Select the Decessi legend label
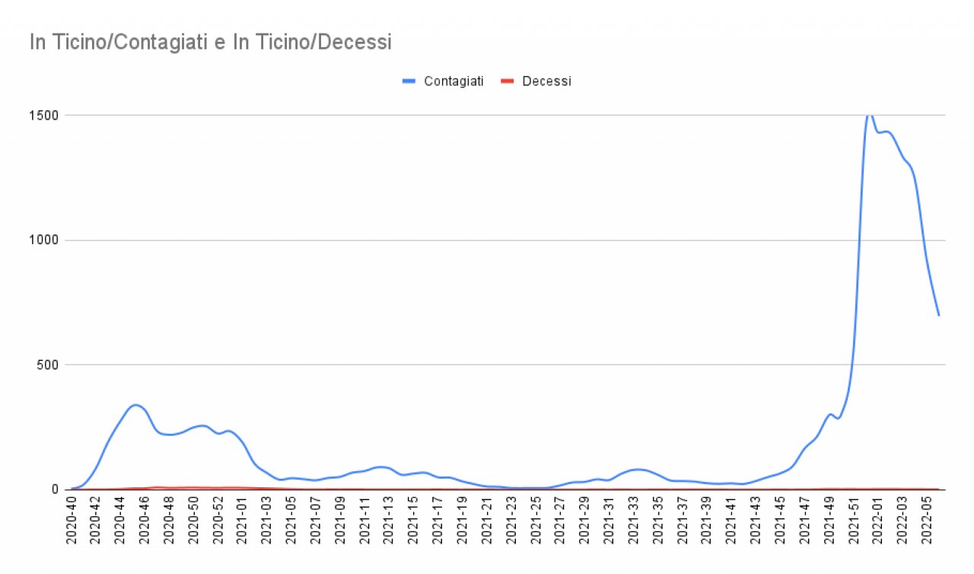974x574 pixels. click(x=546, y=82)
